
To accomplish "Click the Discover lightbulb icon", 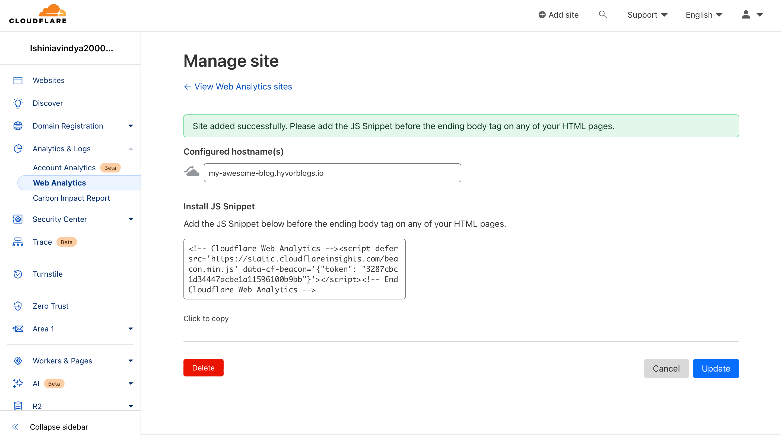I will coord(18,103).
